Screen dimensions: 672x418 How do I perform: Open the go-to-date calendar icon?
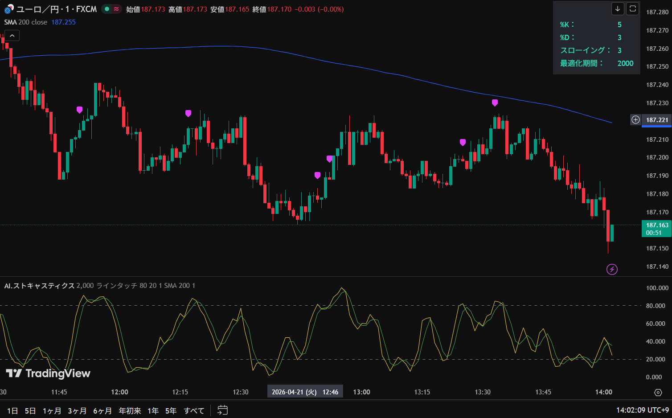click(222, 410)
